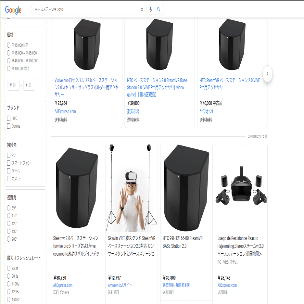The height and width of the screenshot is (304, 304).
Task: Click Visive pro base station carousel image
Action: 87,44
